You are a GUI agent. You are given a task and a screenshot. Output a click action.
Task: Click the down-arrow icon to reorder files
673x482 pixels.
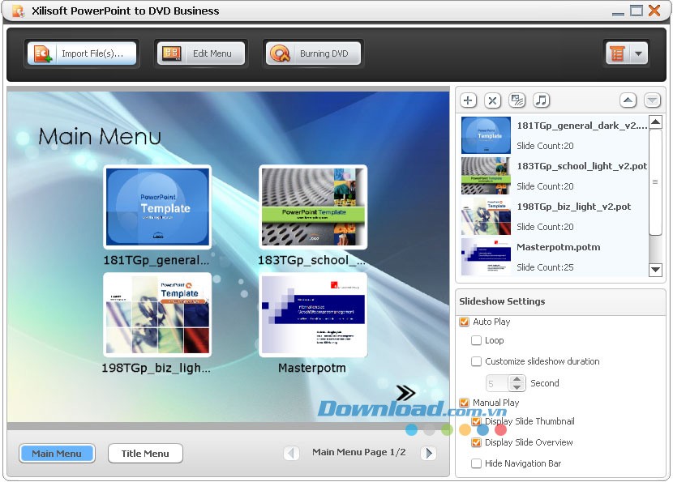click(x=652, y=100)
